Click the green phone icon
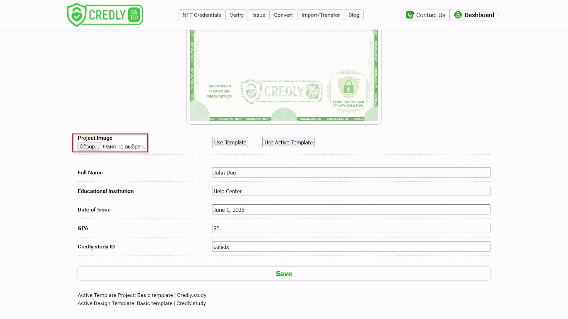568x319 pixels. [x=410, y=15]
